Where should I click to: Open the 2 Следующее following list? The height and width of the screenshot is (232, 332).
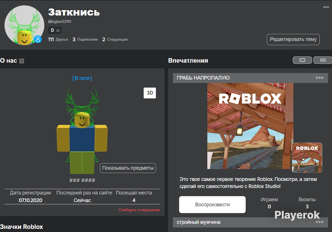coord(115,40)
